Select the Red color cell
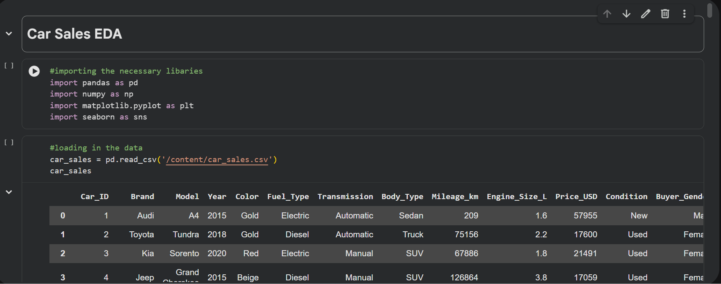The width and height of the screenshot is (721, 284). coord(251,253)
